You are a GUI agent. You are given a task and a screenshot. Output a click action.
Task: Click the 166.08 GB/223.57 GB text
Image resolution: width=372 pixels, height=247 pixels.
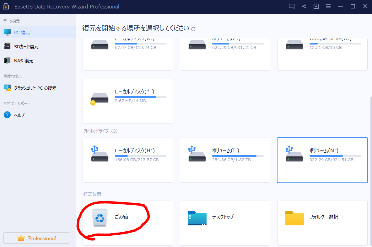(x=137, y=160)
